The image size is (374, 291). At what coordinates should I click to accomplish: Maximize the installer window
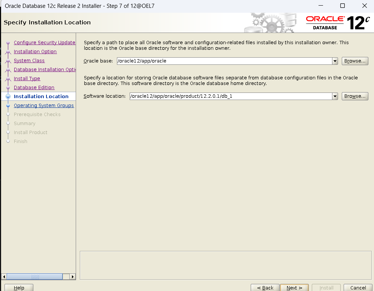343,6
